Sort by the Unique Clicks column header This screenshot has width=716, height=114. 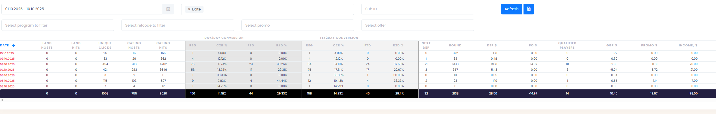point(105,45)
